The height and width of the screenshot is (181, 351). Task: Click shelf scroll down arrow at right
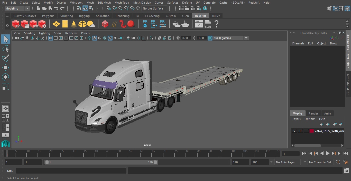click(347, 26)
